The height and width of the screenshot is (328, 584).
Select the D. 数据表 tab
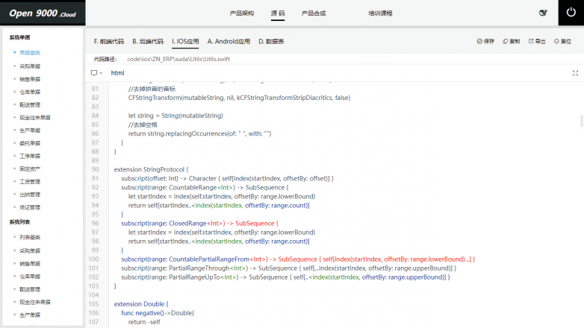pos(271,42)
